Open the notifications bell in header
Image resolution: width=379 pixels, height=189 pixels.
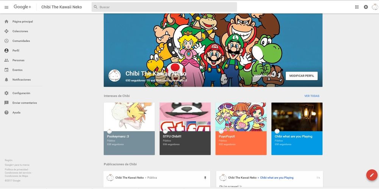(x=366, y=7)
